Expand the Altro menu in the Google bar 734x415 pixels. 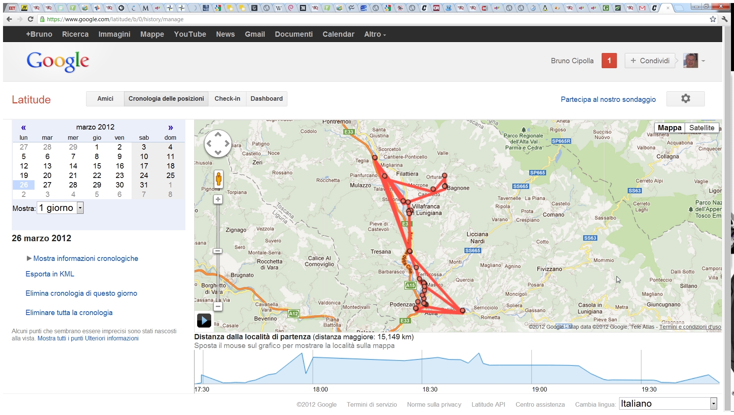click(375, 34)
